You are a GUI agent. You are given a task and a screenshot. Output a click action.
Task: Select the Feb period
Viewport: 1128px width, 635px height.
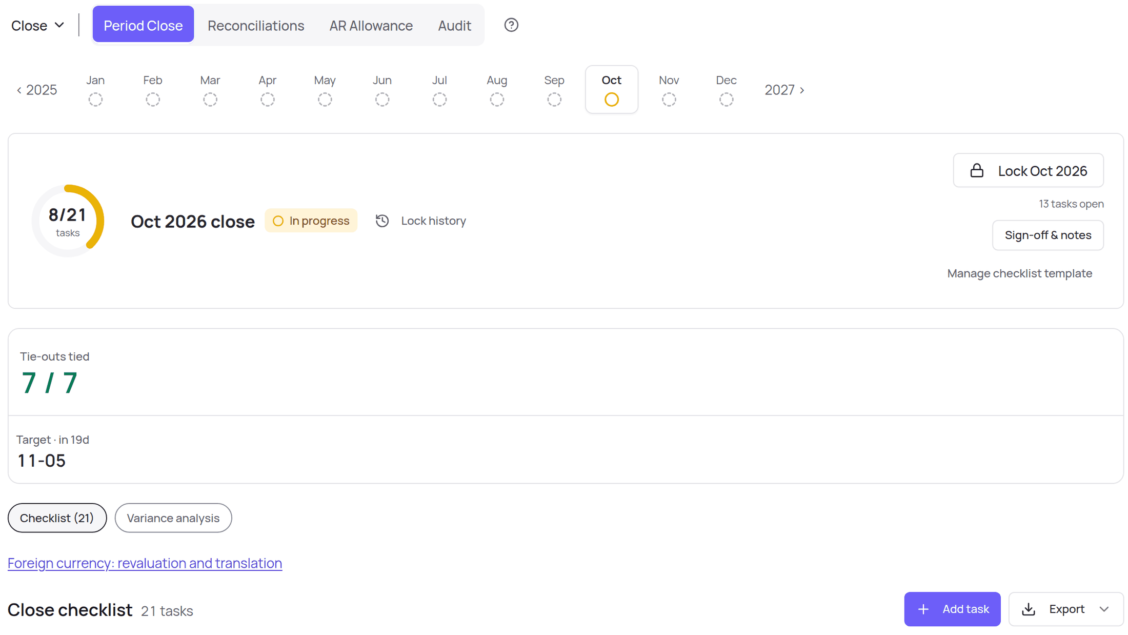pos(153,90)
